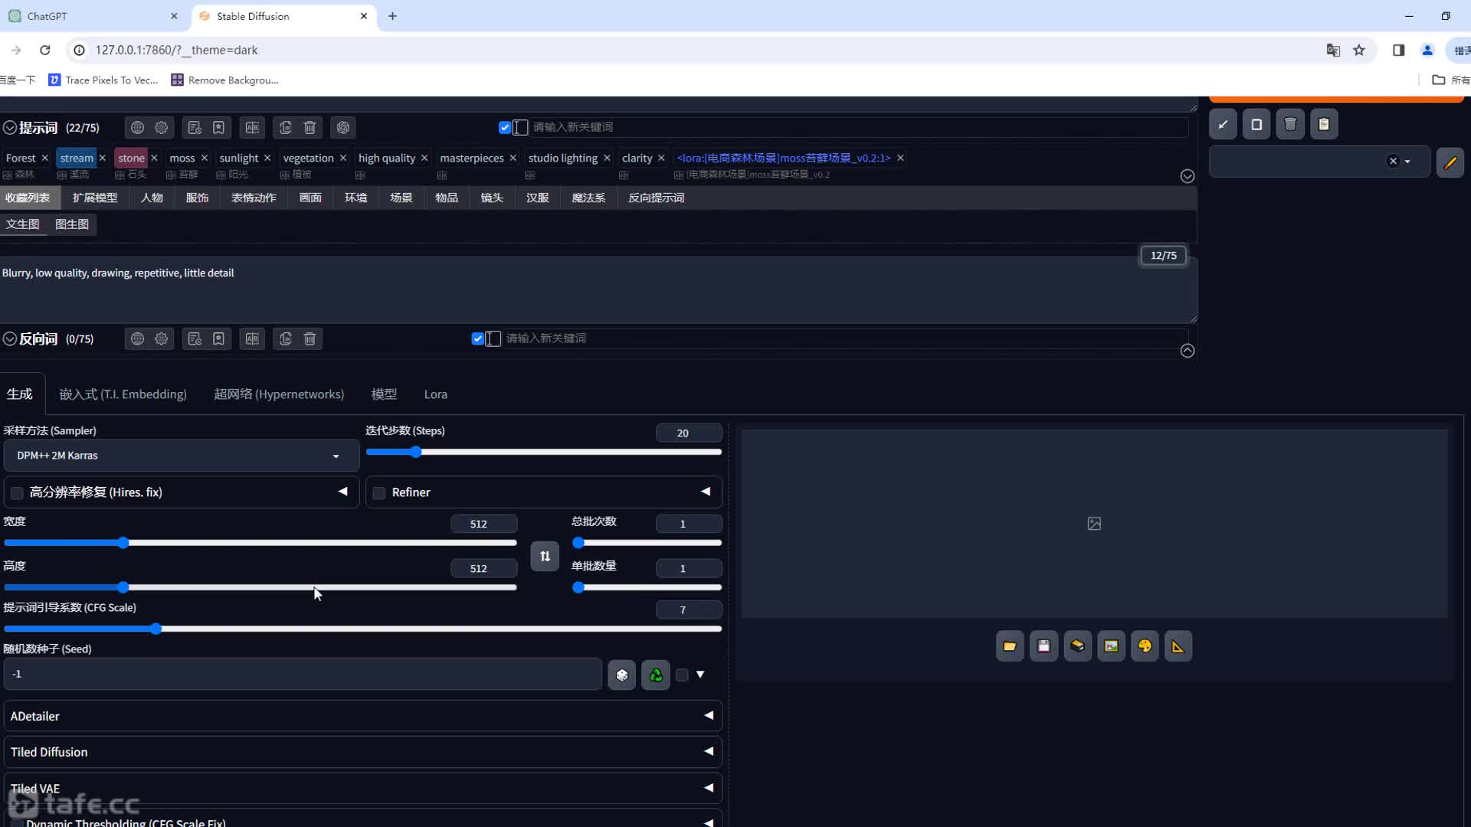Expand the Hires. fix options arrow
The width and height of the screenshot is (1471, 827).
[x=342, y=492]
